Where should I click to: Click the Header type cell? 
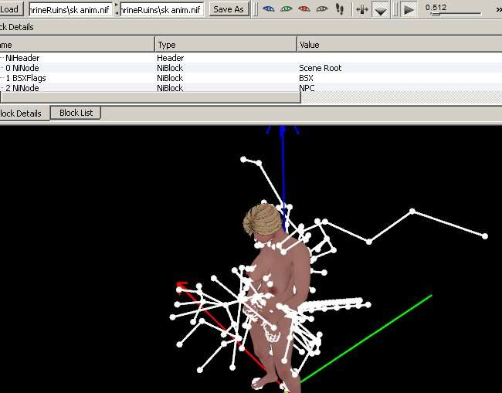[x=171, y=58]
